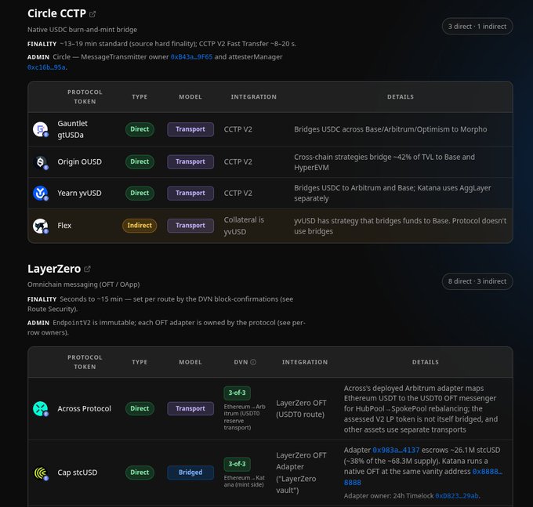Image resolution: width=533 pixels, height=507 pixels.
Task: Click the 3-of-3 DVN badge for Cap stcUSD
Action: click(x=237, y=464)
